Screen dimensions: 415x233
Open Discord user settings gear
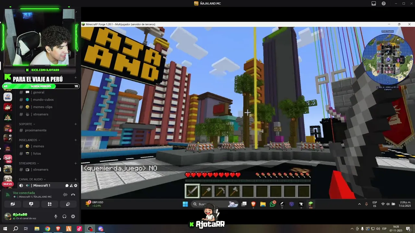pos(73,216)
